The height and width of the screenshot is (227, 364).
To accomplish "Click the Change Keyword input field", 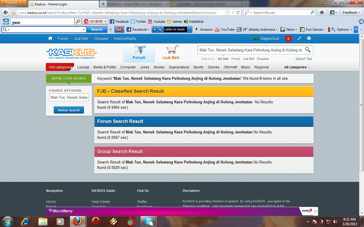I will [x=69, y=97].
